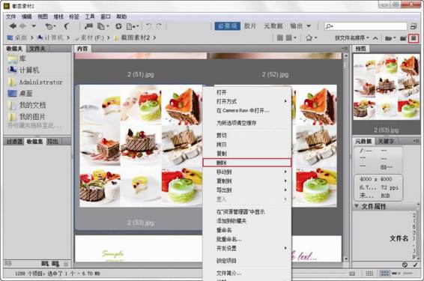Screen dimensions: 424x281
Task: Click the refine stacked-pages icon in toolbar
Action: (x=103, y=26)
